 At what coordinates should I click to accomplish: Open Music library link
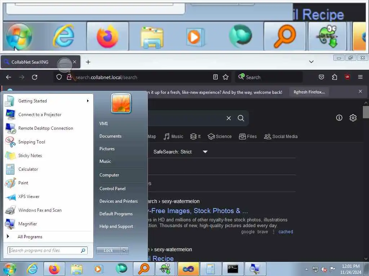pos(105,161)
